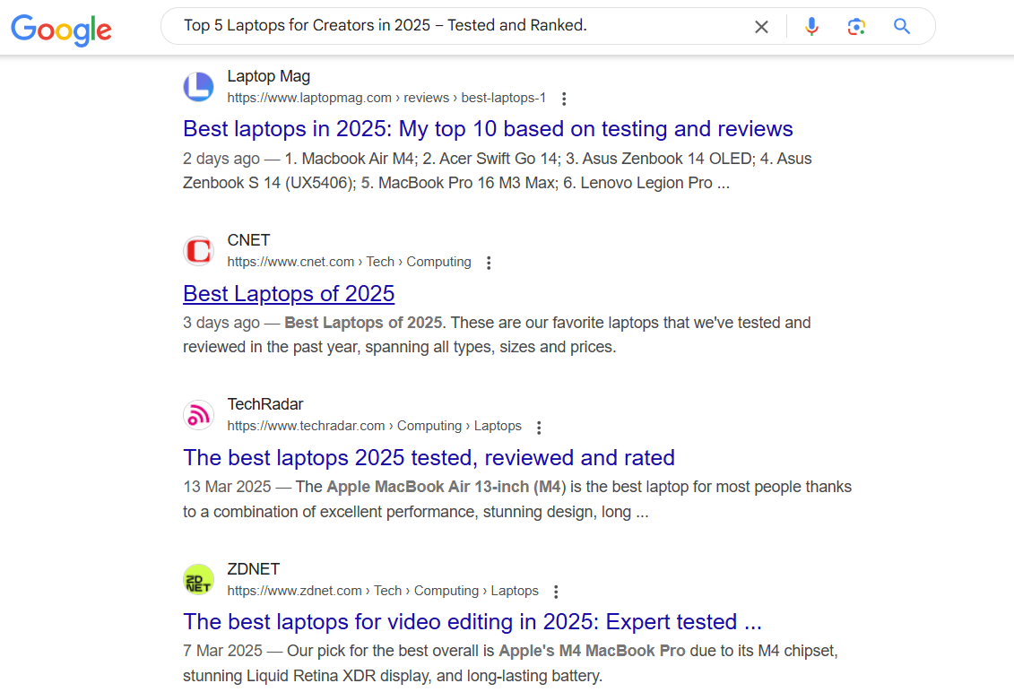Open 'Best Laptops of 2025' CNET link
This screenshot has width=1014, height=692.
[x=289, y=294]
